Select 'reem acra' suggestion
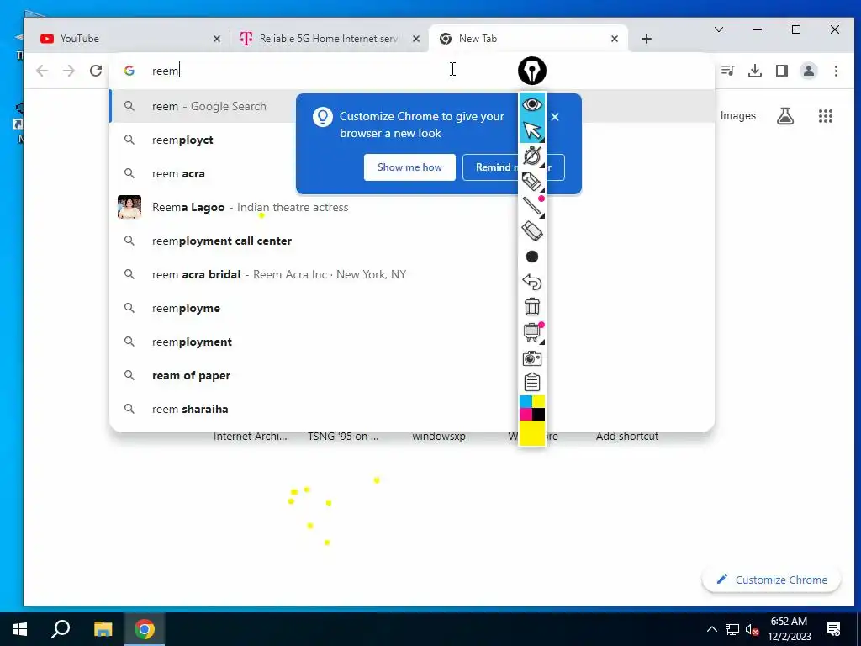 [x=412, y=173]
